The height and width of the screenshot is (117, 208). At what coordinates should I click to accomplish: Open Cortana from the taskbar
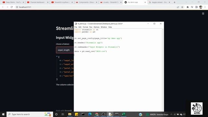(x=56, y=114)
